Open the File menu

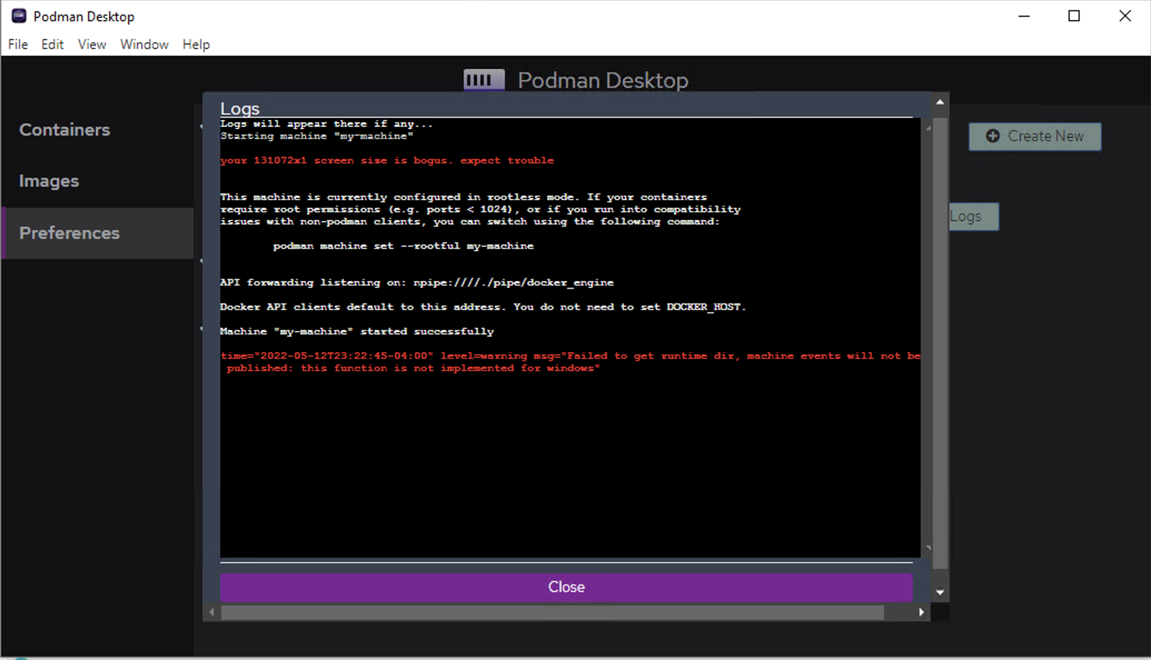(17, 44)
